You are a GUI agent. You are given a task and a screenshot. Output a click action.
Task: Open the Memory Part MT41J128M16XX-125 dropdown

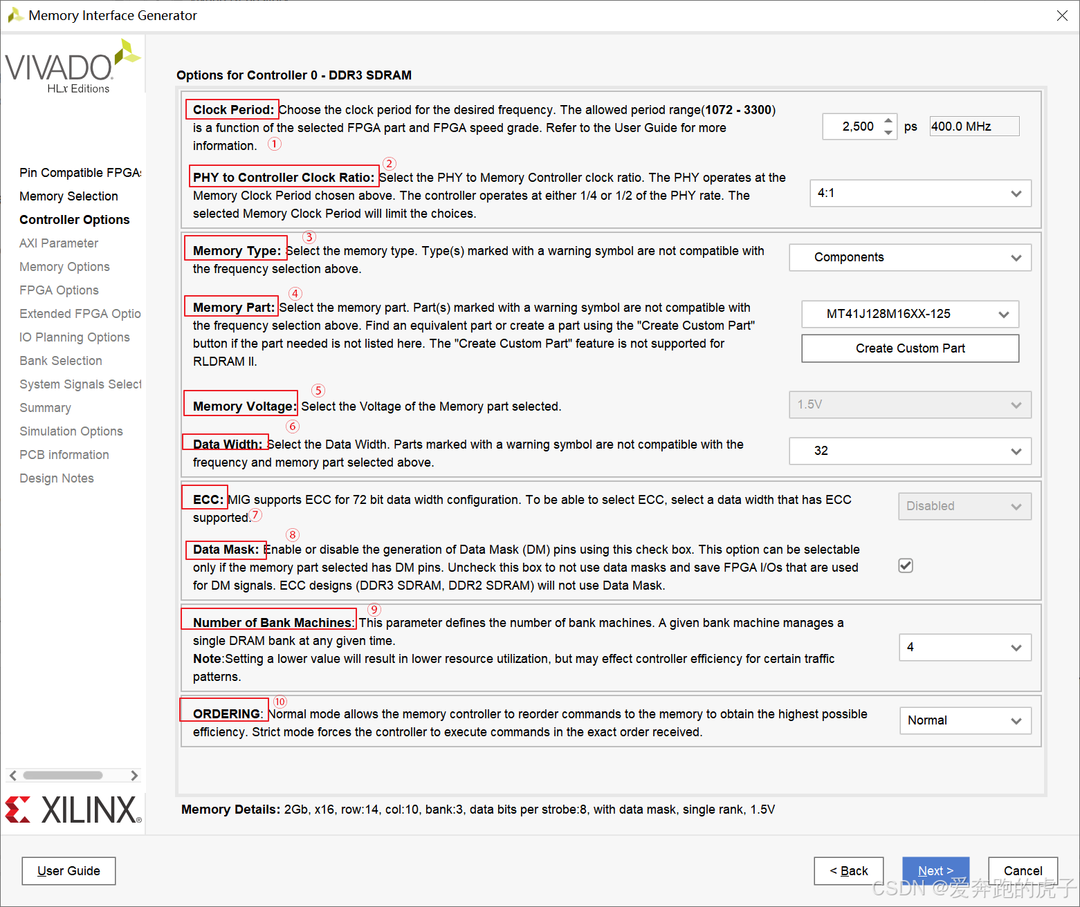(910, 314)
